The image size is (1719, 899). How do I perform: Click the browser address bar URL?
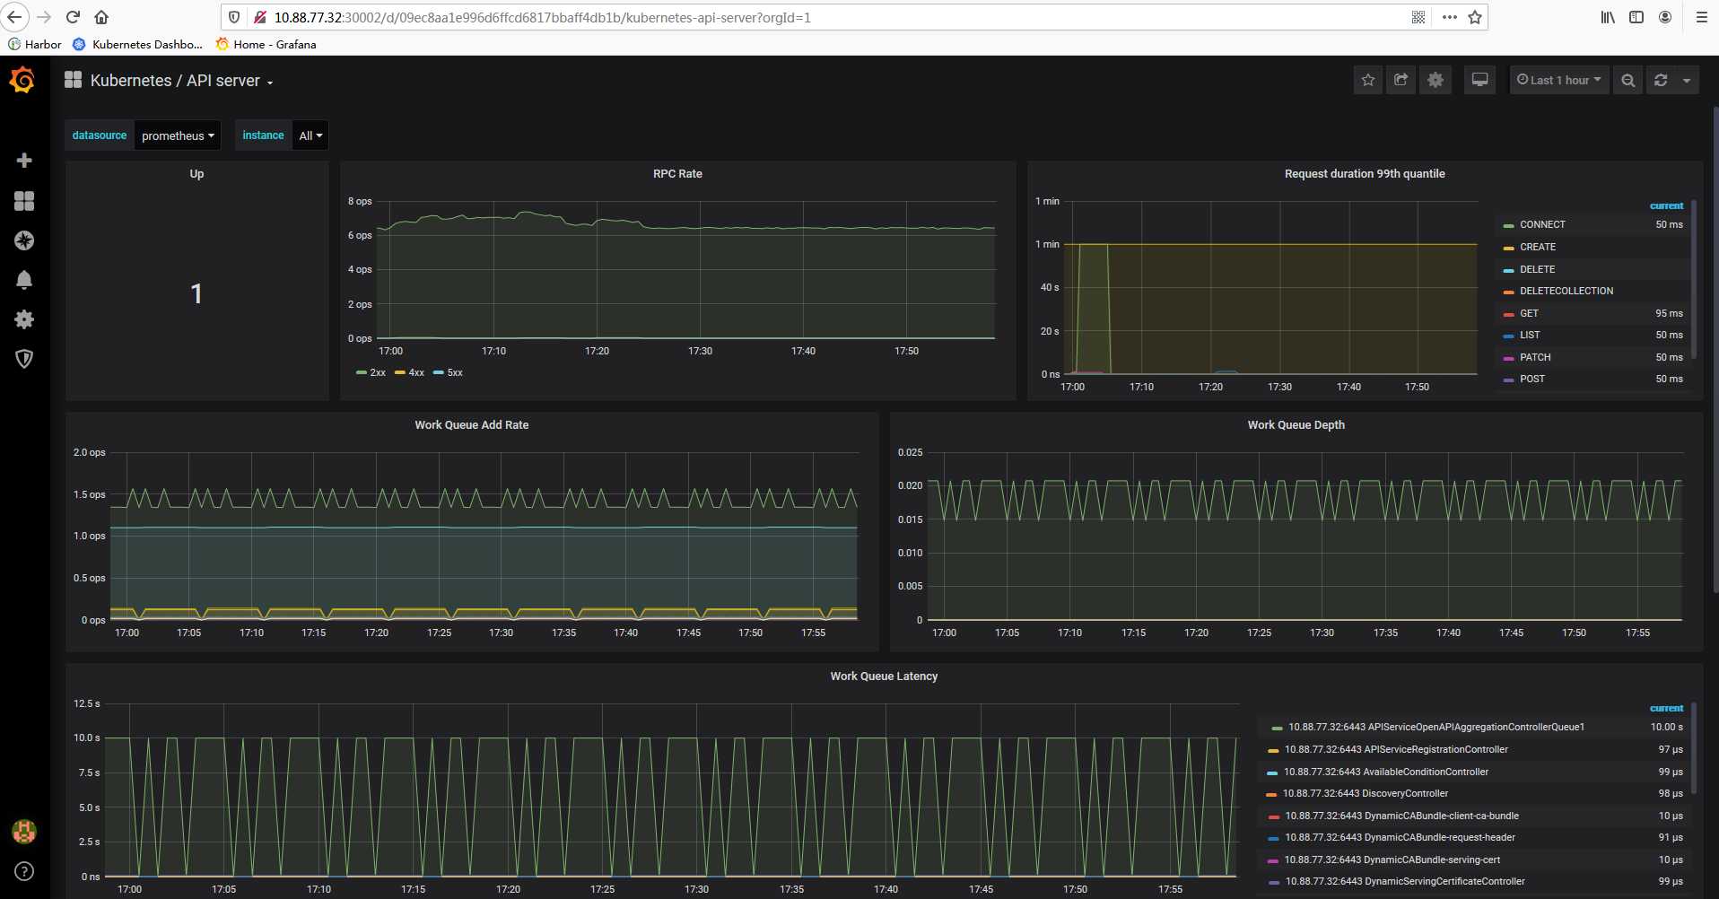coord(542,17)
